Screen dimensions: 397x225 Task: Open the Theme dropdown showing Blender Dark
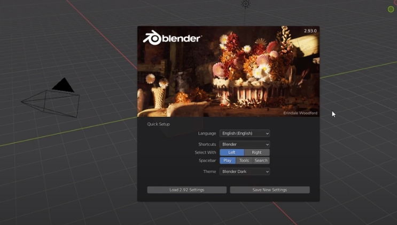coord(245,172)
